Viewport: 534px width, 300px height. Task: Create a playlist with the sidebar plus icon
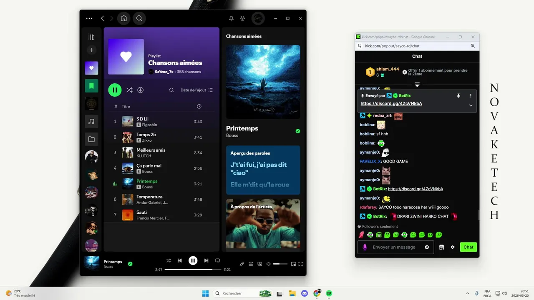coord(91,50)
